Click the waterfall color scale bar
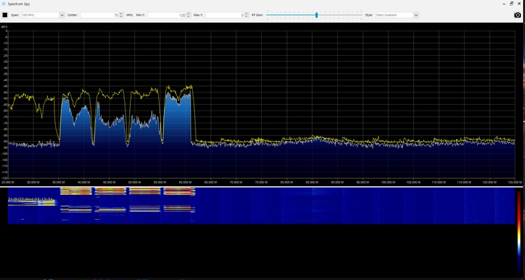This screenshot has width=525, height=280. [x=519, y=233]
